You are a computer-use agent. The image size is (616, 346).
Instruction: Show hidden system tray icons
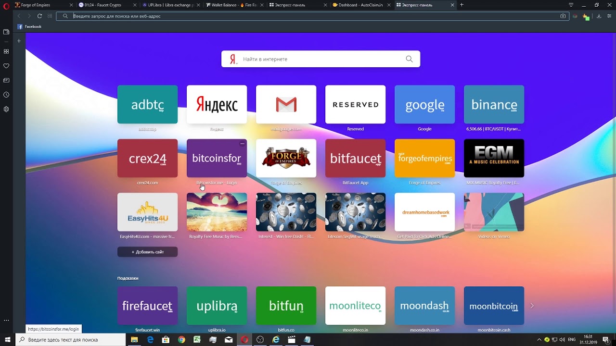[539, 340]
